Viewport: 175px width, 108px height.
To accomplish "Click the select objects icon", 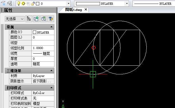I will [x=36, y=19].
